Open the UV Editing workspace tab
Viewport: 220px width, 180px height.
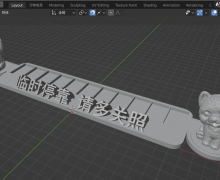tap(100, 5)
